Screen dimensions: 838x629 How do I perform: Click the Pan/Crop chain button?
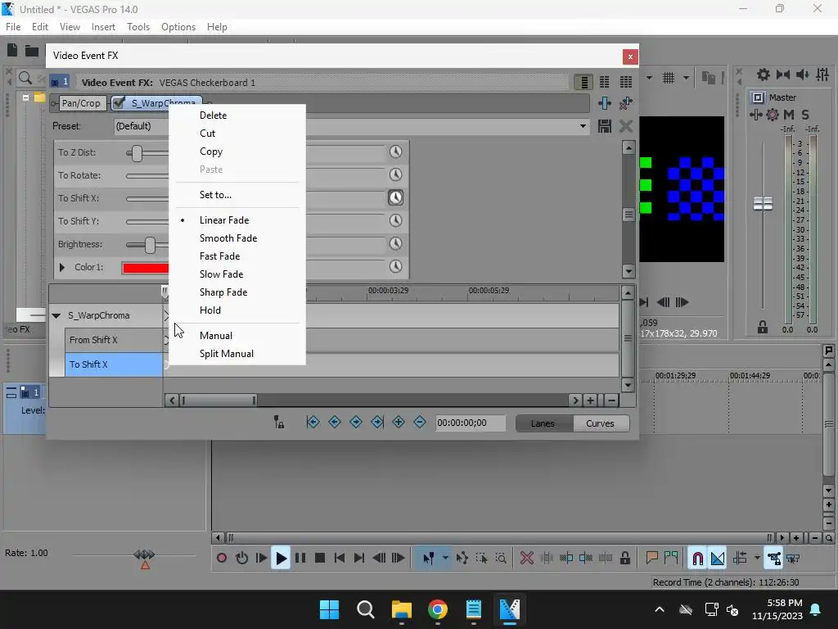click(x=81, y=103)
